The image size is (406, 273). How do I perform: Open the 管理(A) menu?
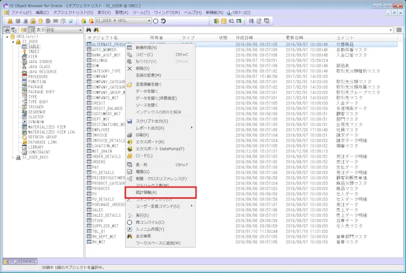tap(121, 12)
